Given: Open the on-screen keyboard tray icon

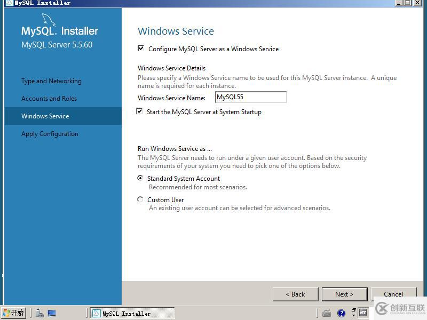Looking at the screenshot, I should (327, 314).
